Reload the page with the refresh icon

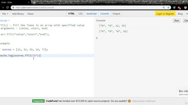coord(7,8)
